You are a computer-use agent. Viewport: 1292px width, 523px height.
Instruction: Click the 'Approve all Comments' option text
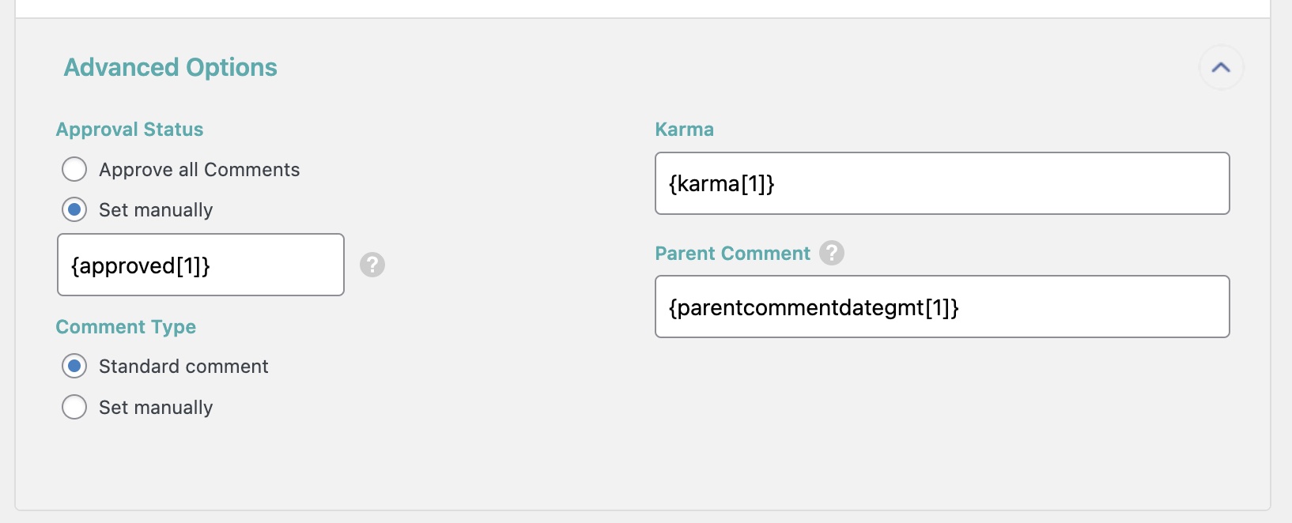point(199,170)
